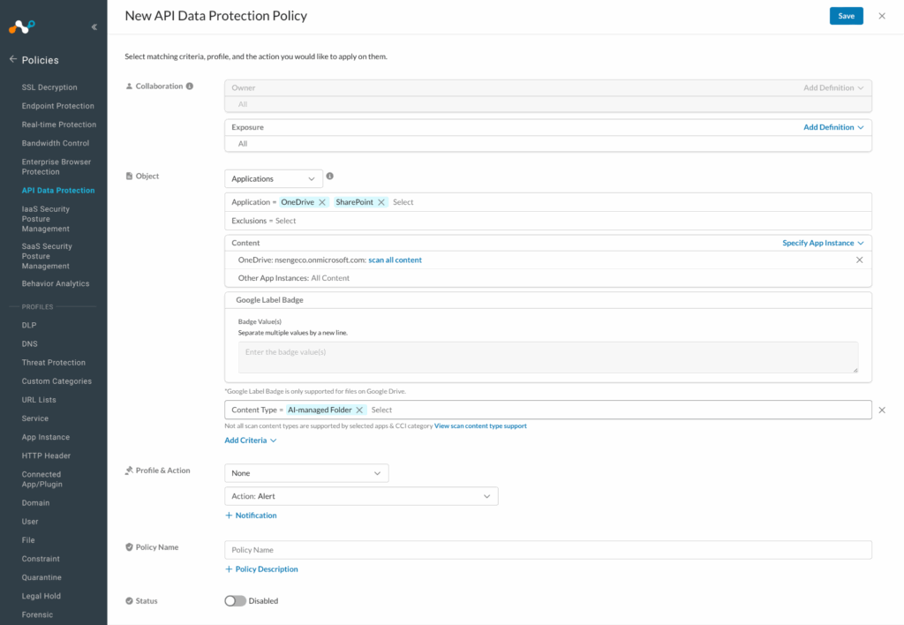Viewport: 904px width, 625px height.
Task: Click back arrow next to Policies
Action: pos(12,59)
